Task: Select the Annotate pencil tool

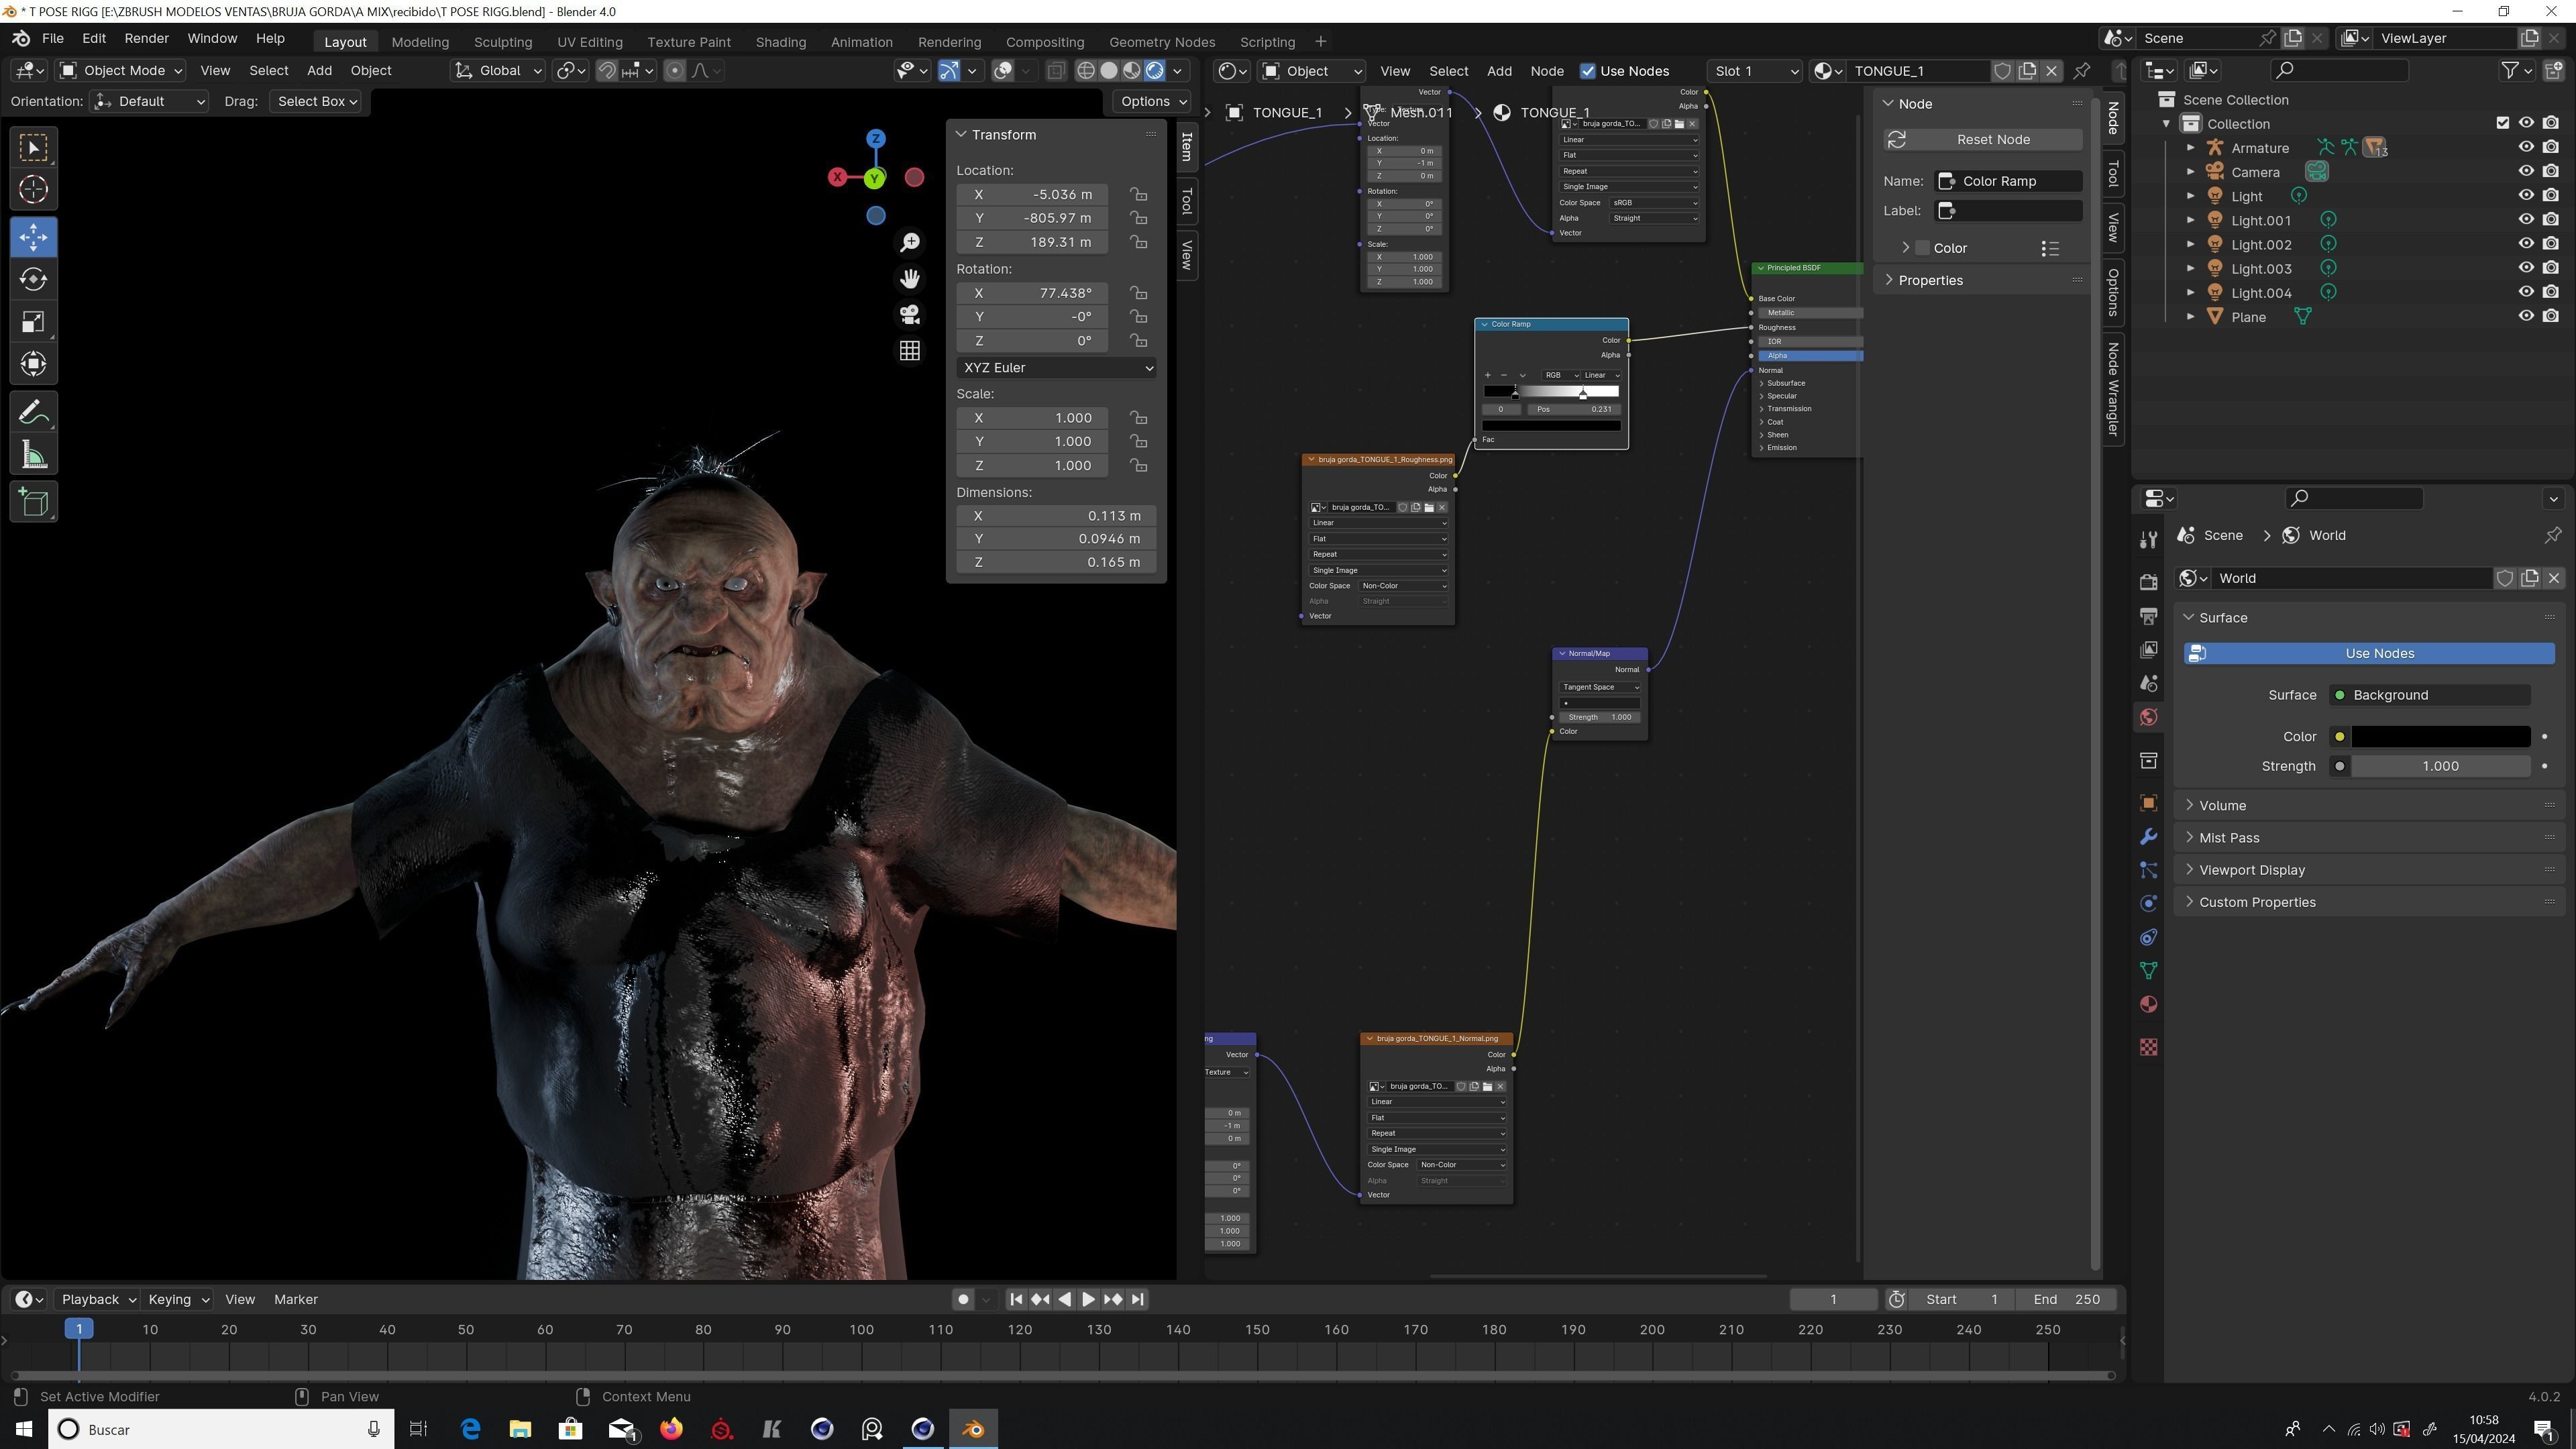Action: (x=33, y=412)
